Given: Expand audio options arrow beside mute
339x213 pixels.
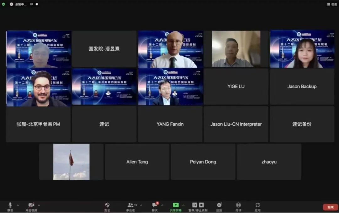Looking at the screenshot, I should [18, 205].
